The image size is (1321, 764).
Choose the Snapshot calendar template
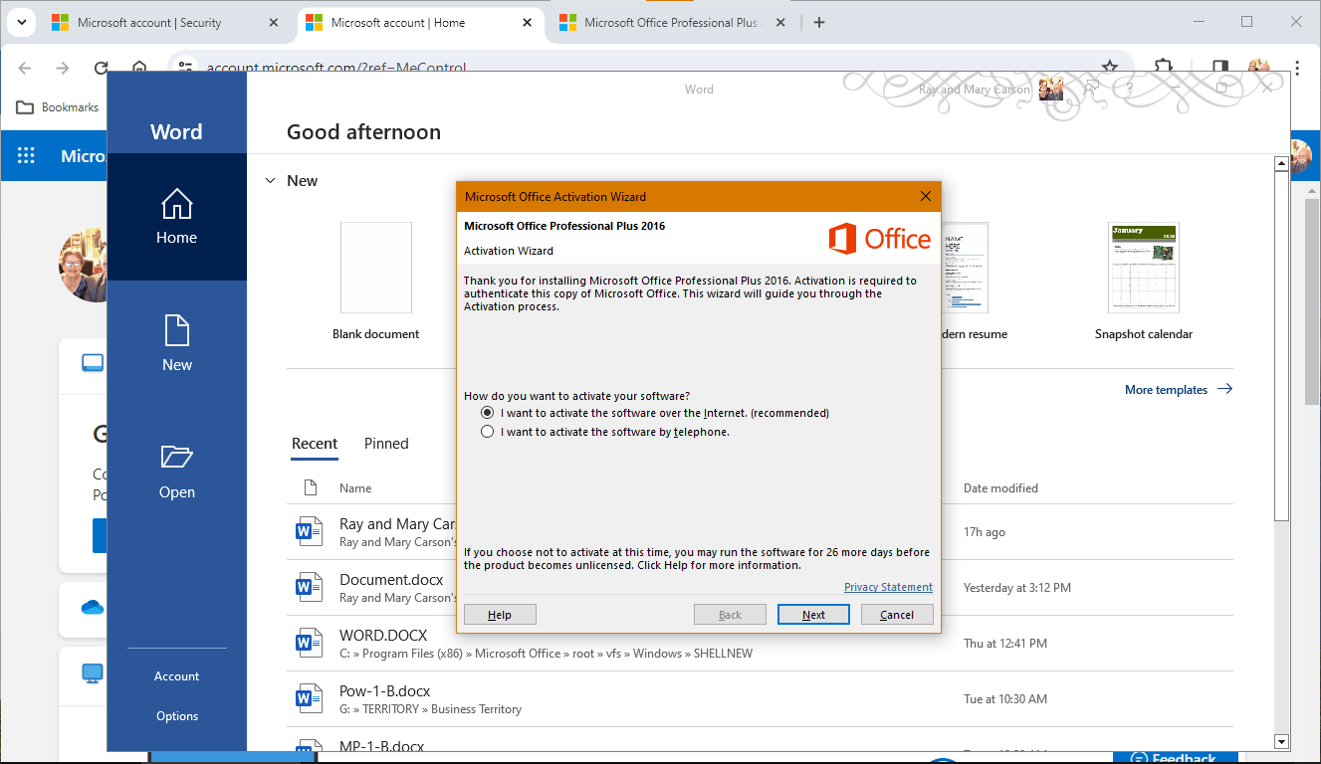click(x=1143, y=281)
